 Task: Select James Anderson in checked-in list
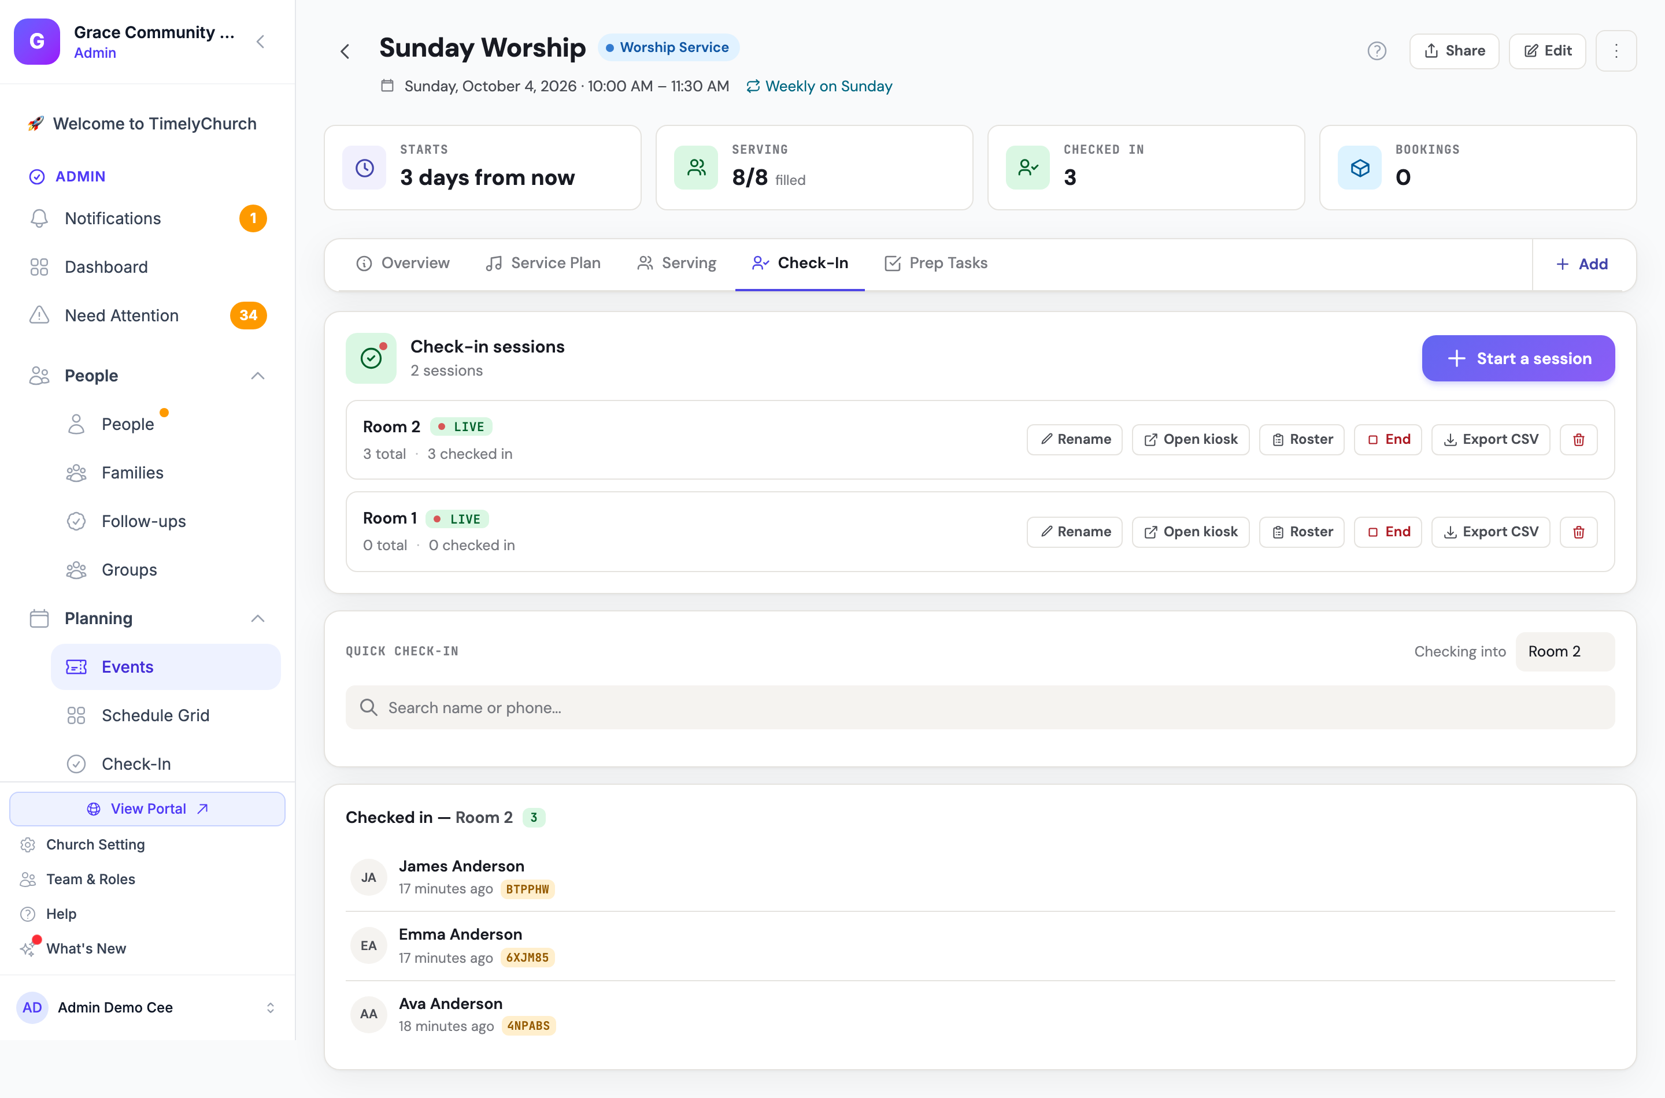980,877
